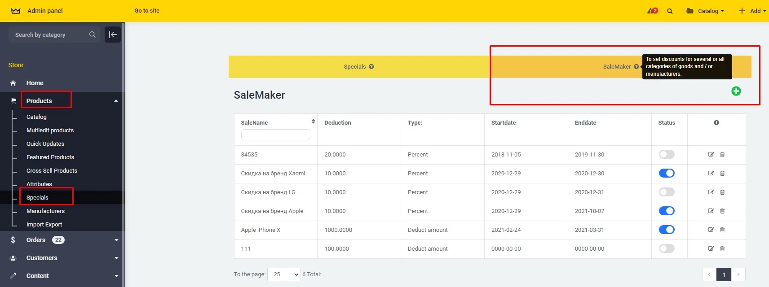Open the page size dropdown showing 25
This screenshot has height=287, width=769.
tap(284, 274)
